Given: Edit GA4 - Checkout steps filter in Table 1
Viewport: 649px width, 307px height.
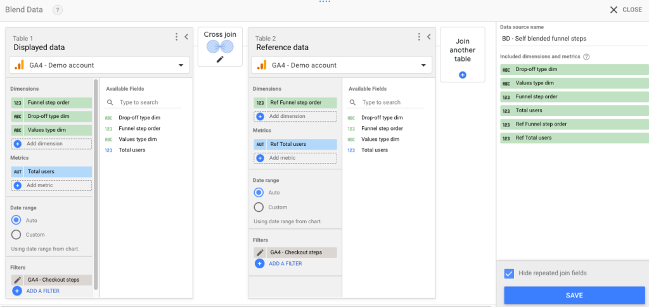Looking at the screenshot, I should click(17, 280).
